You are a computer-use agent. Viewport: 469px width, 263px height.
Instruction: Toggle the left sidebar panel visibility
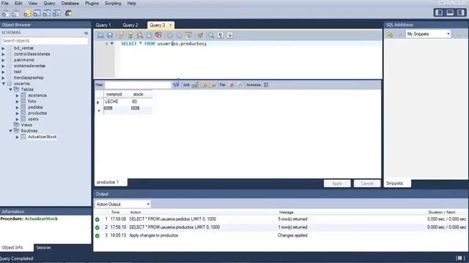[439, 12]
